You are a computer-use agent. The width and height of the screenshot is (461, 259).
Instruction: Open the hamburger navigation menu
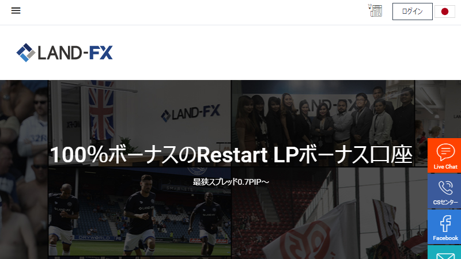point(16,10)
